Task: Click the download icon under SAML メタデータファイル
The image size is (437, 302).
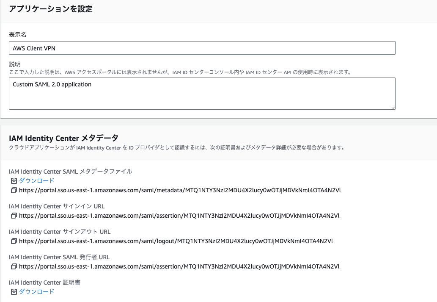Action: (x=14, y=181)
